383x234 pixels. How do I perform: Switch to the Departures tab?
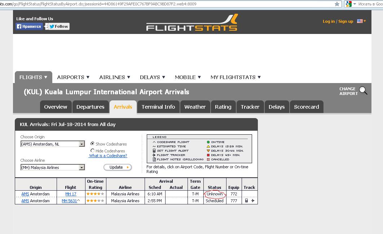click(x=91, y=107)
